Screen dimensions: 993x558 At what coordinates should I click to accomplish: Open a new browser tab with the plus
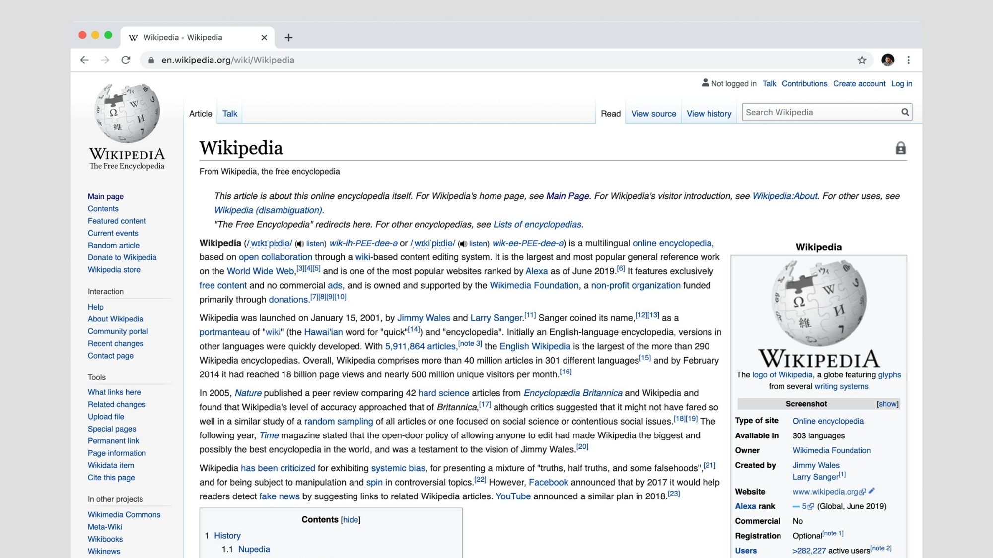click(x=288, y=37)
